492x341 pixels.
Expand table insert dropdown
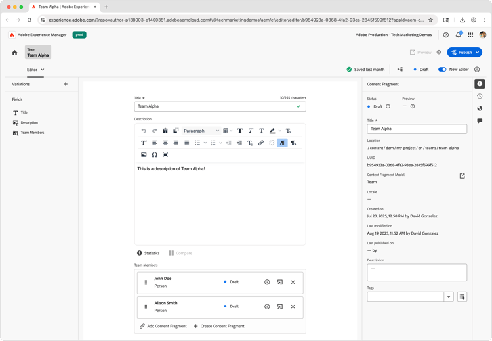click(x=231, y=131)
